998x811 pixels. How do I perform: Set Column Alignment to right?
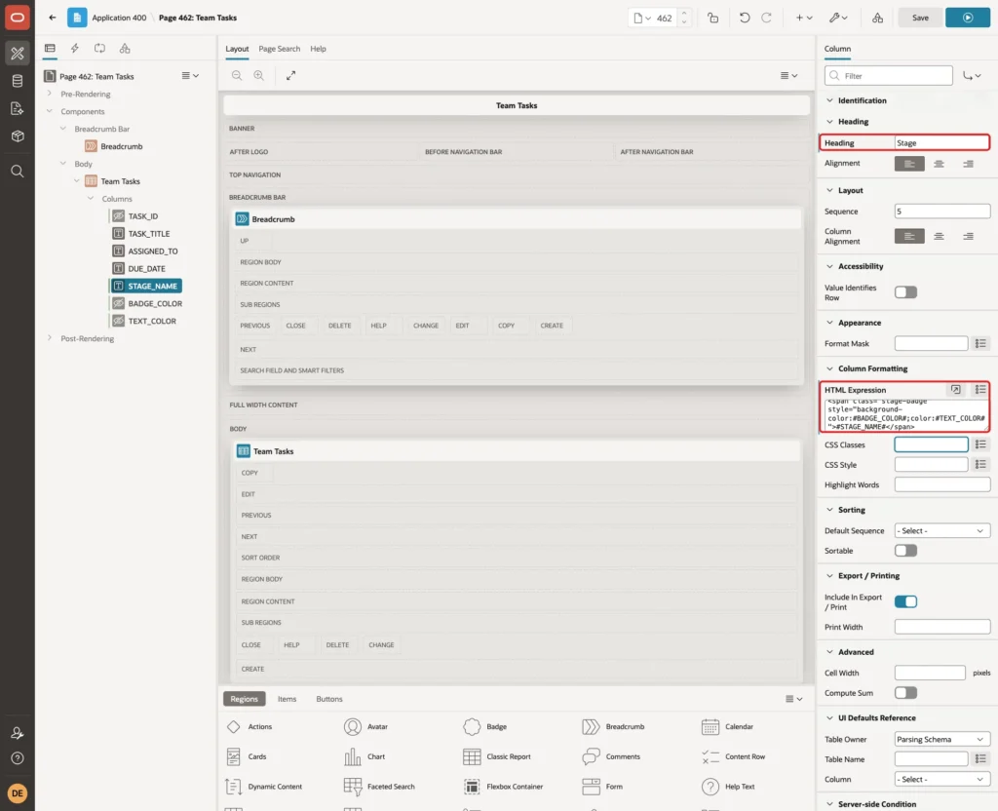click(x=968, y=236)
